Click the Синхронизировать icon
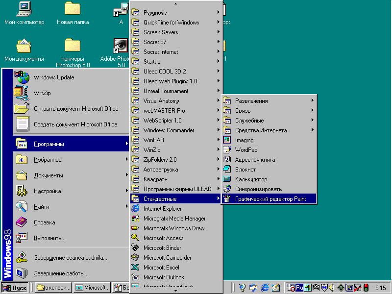The image size is (392, 294). pos(227,189)
